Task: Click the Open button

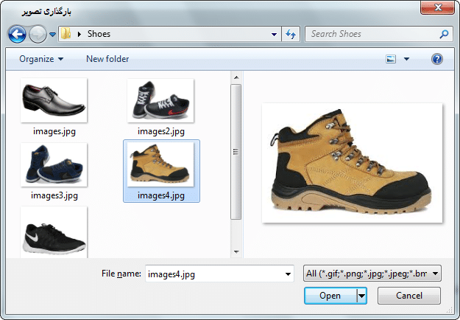Action: click(x=330, y=296)
